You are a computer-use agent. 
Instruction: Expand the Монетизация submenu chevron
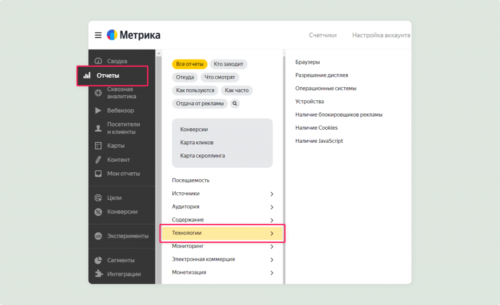coord(271,273)
